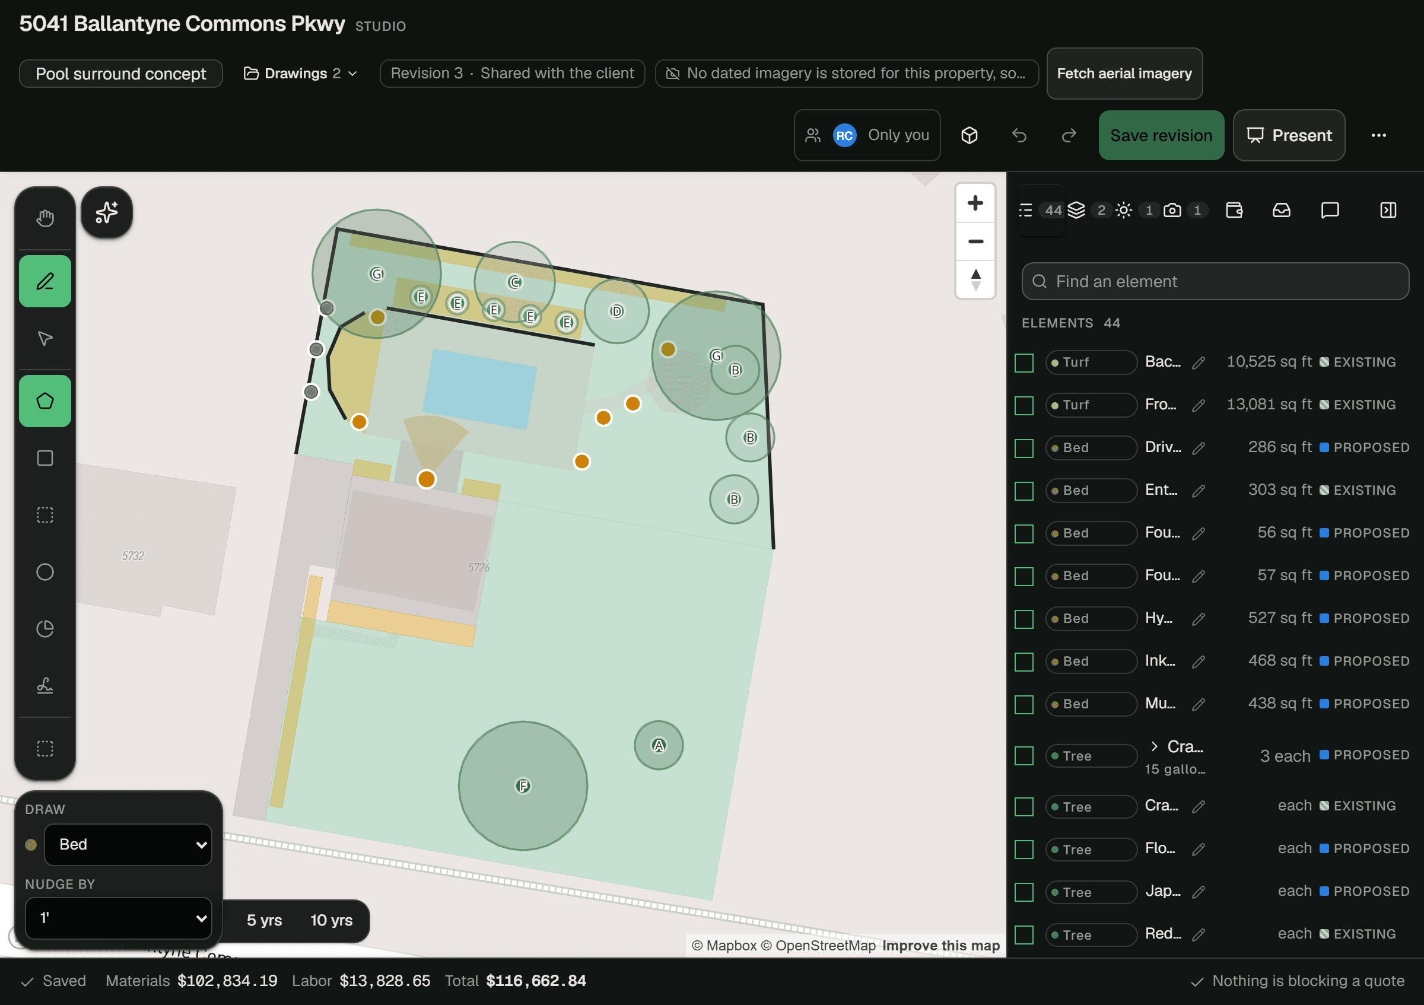This screenshot has height=1005, width=1424.
Task: Open type dropdown for Red... tree row
Action: (x=1091, y=934)
